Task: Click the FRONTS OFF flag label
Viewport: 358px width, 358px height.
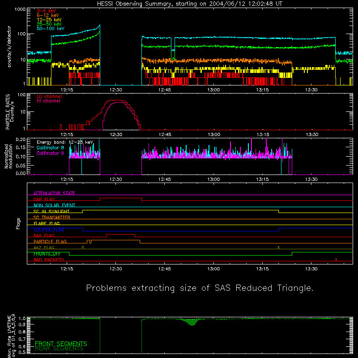Action: coord(47,254)
